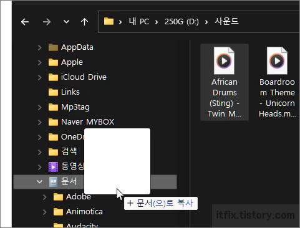Expand the OneDrive folder node
The image size is (300, 228).
point(39,137)
